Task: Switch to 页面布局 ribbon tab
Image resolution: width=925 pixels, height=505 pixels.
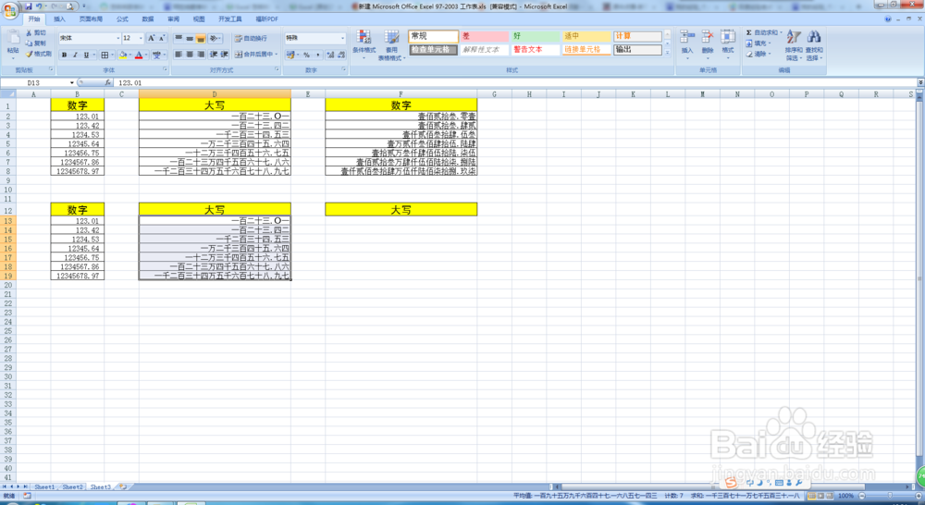Action: tap(91, 19)
